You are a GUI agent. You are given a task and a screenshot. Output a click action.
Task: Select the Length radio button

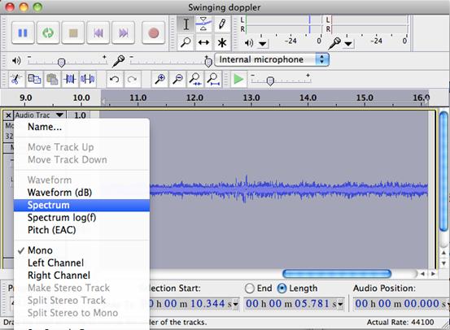pyautogui.click(x=282, y=289)
